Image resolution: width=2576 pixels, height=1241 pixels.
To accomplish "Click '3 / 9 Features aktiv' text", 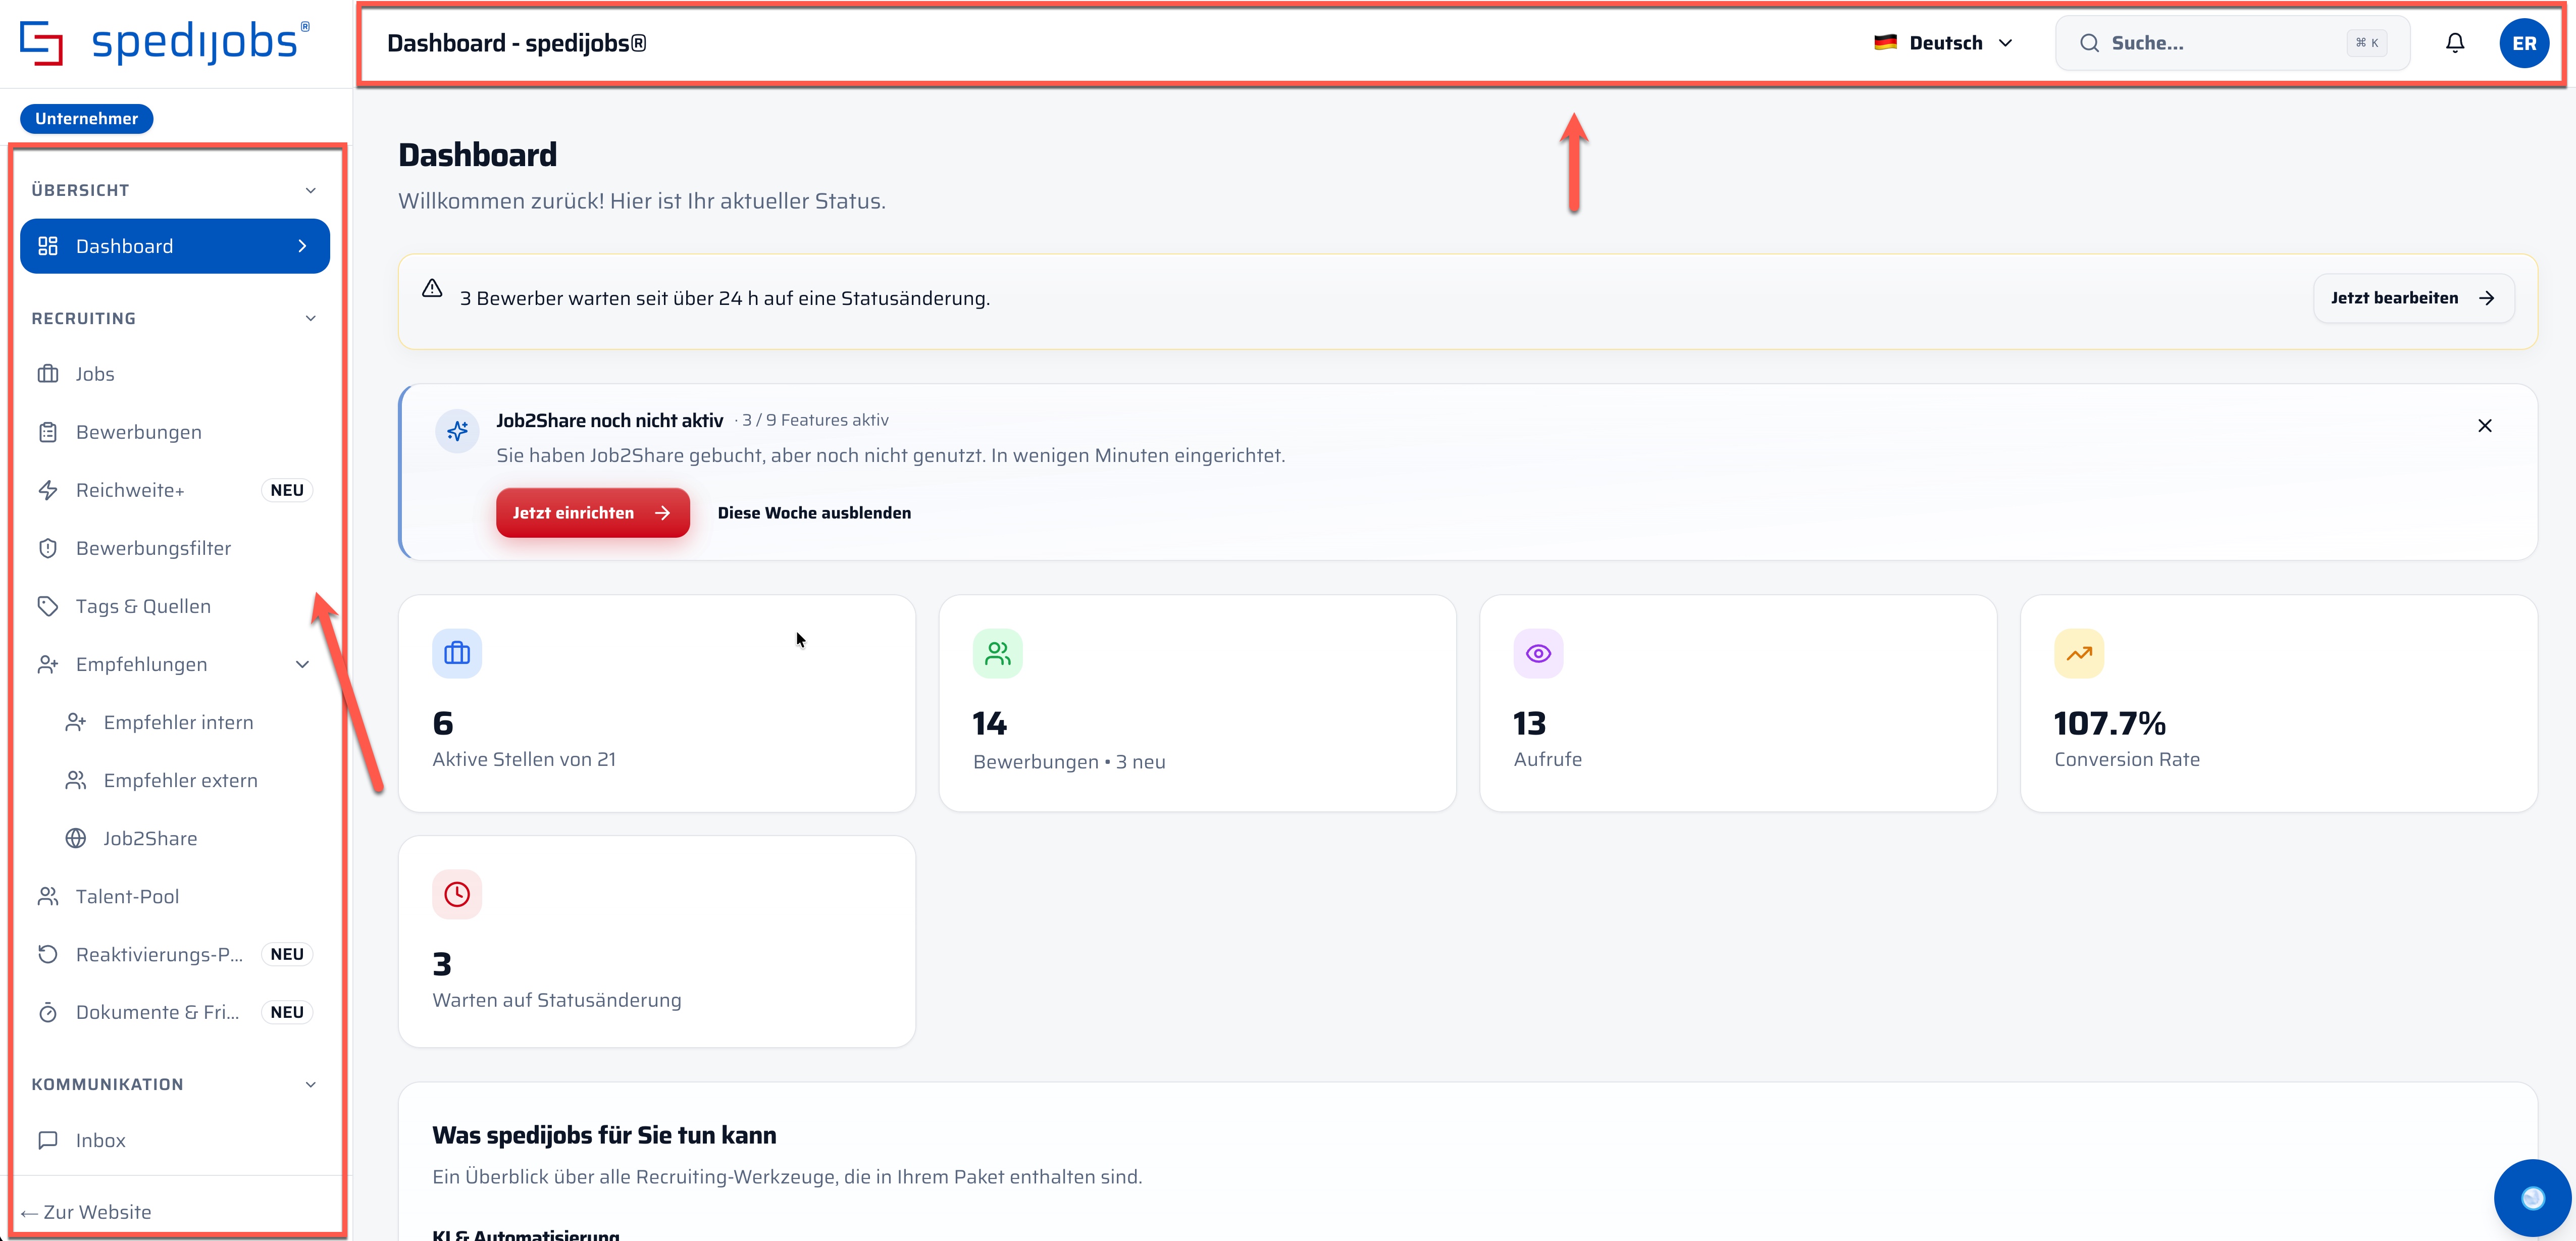I will coord(815,420).
